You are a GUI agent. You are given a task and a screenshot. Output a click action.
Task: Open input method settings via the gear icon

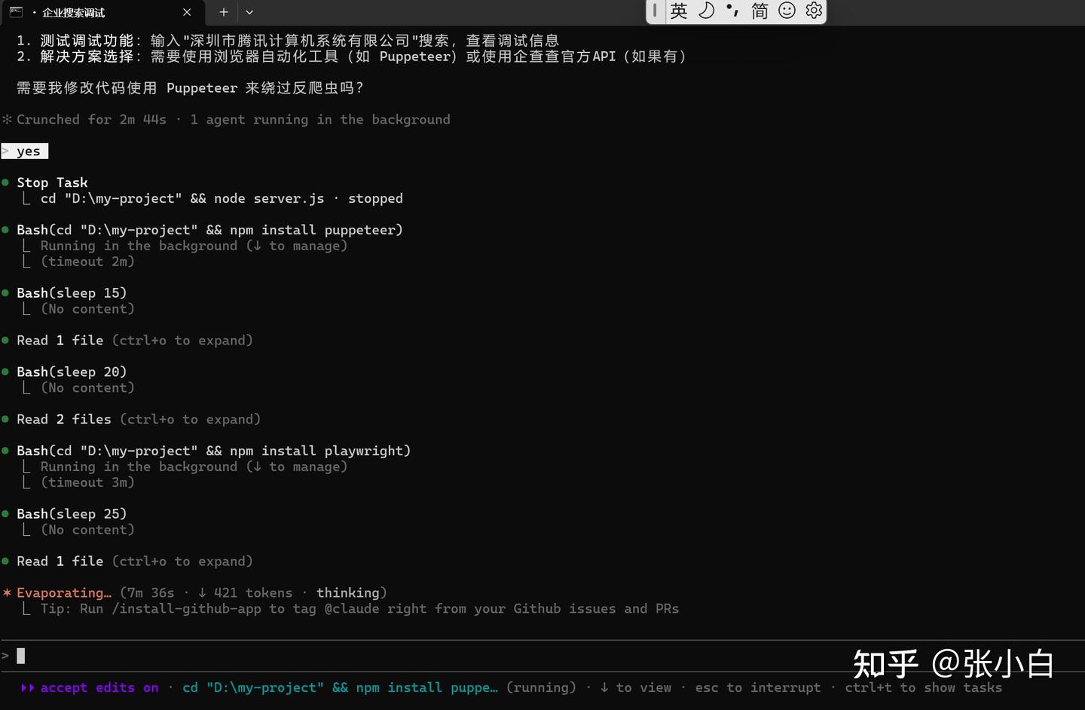(813, 11)
